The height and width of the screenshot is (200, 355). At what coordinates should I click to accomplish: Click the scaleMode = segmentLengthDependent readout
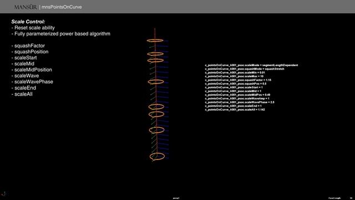pos(251,66)
